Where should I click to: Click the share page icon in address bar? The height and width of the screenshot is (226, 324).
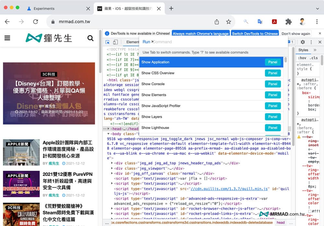pyautogui.click(x=216, y=22)
